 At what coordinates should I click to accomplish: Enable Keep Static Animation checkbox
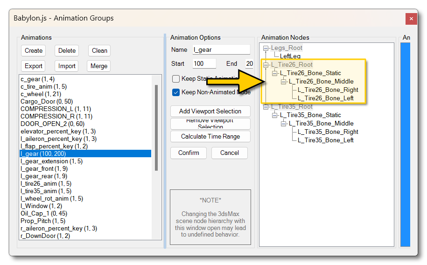(x=176, y=79)
